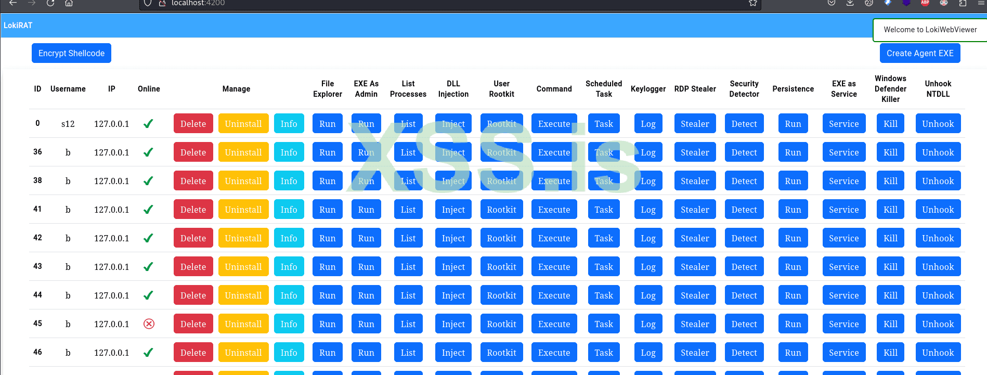Click the RDP Stealer column header
The width and height of the screenshot is (987, 375).
click(x=695, y=89)
